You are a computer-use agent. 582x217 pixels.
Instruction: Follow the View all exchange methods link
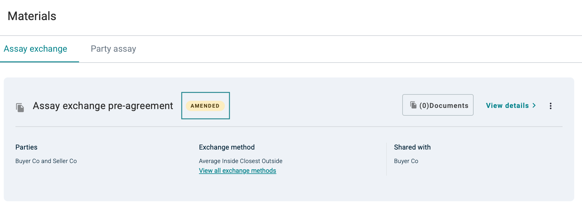[x=237, y=171]
